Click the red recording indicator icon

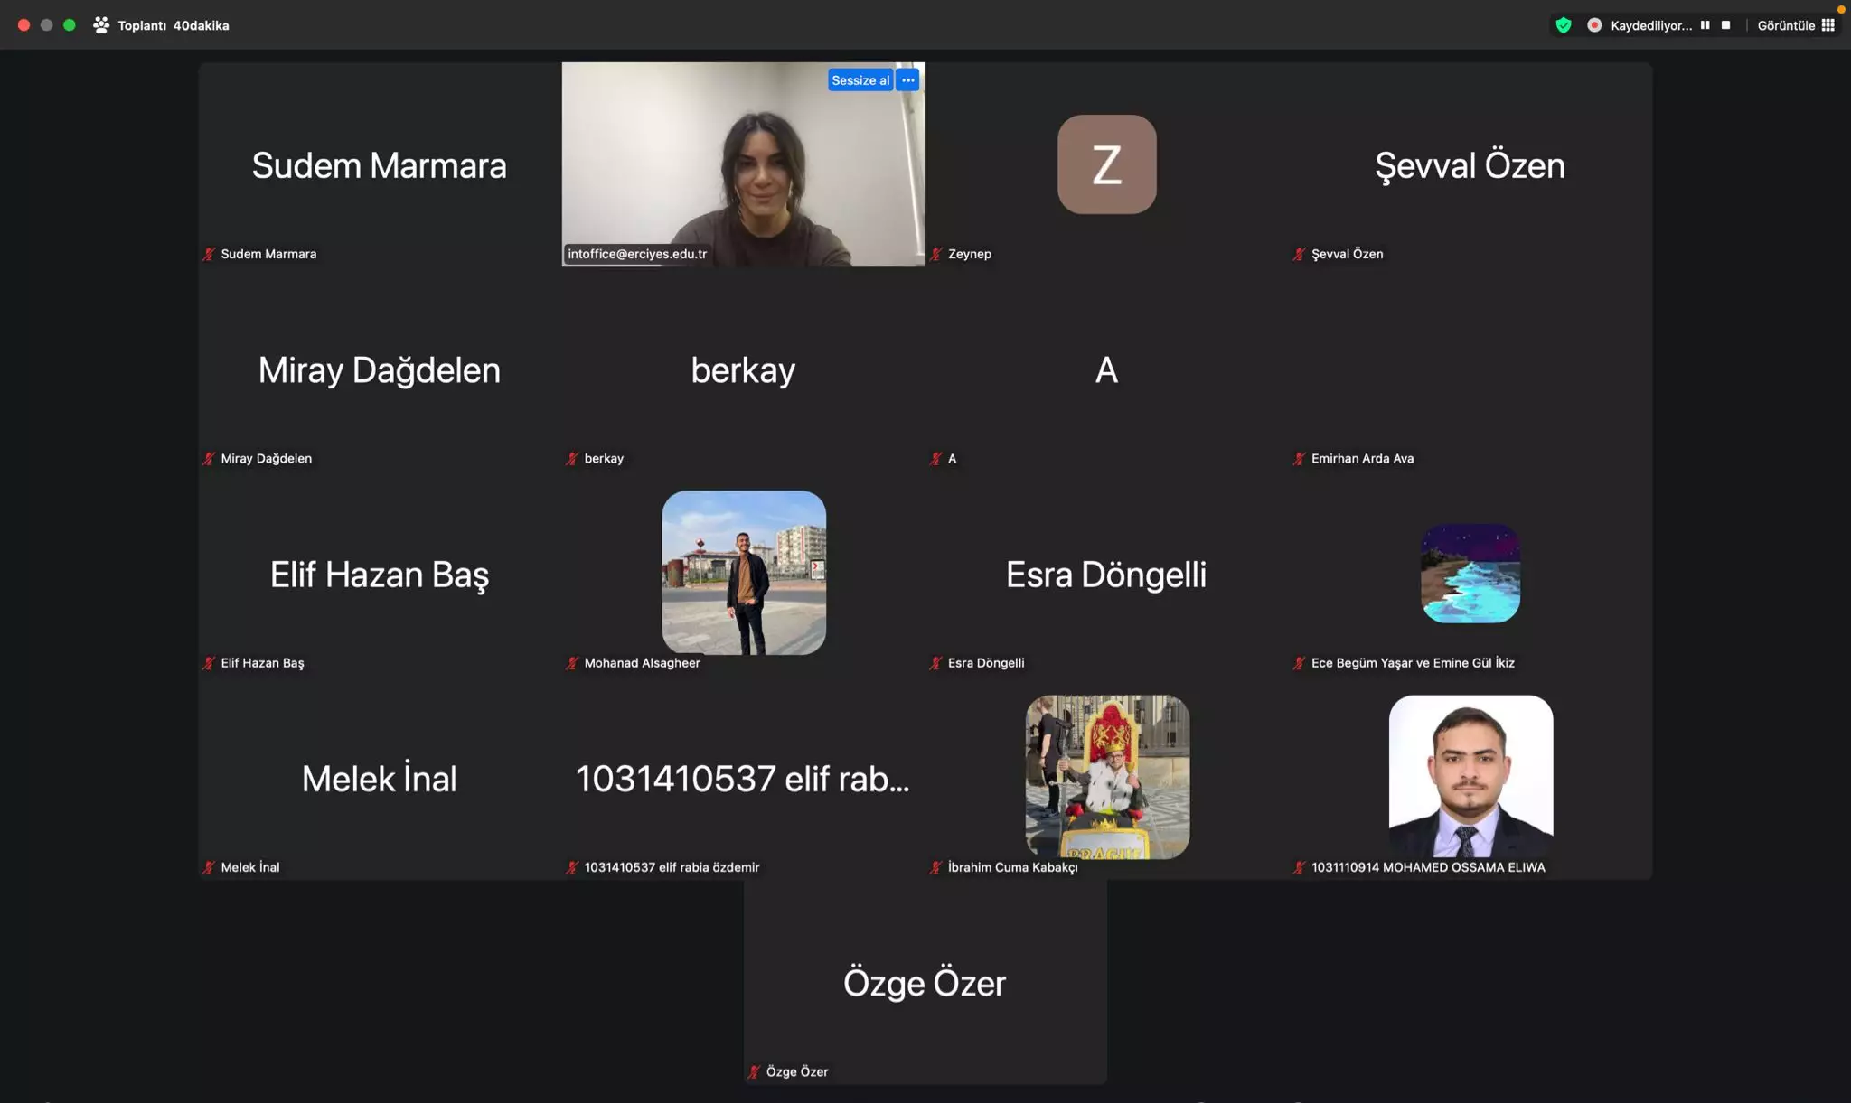[x=1594, y=25]
